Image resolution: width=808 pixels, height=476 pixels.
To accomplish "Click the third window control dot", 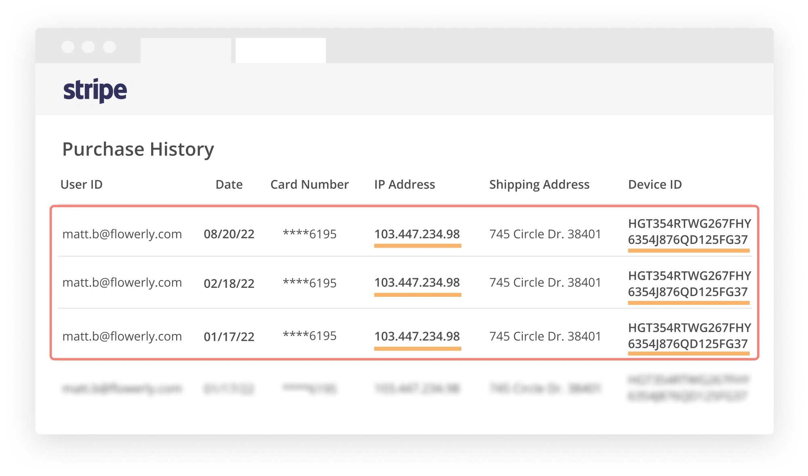I will tap(109, 47).
